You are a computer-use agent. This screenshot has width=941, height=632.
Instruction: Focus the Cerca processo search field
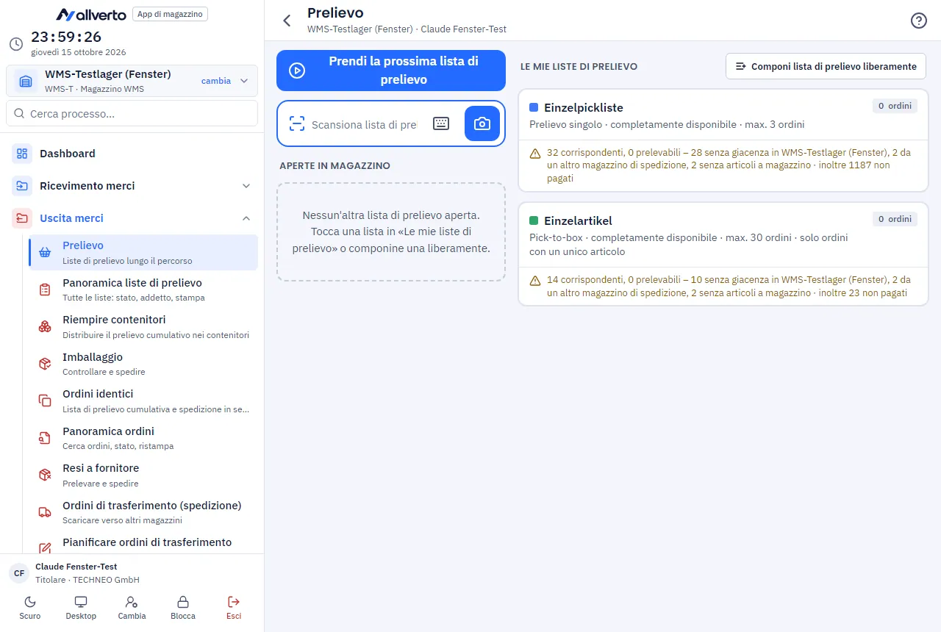(x=132, y=114)
